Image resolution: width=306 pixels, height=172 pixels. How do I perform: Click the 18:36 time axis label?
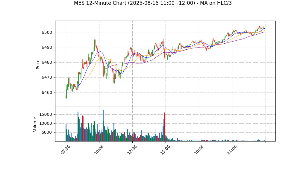[199, 150]
